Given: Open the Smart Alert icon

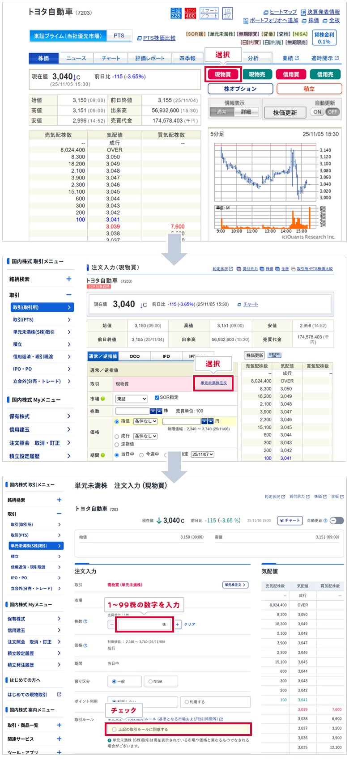Looking at the screenshot, I should point(209,13).
